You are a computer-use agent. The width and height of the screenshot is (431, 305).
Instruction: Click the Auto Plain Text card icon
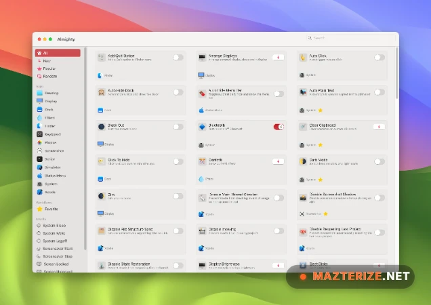(x=303, y=92)
